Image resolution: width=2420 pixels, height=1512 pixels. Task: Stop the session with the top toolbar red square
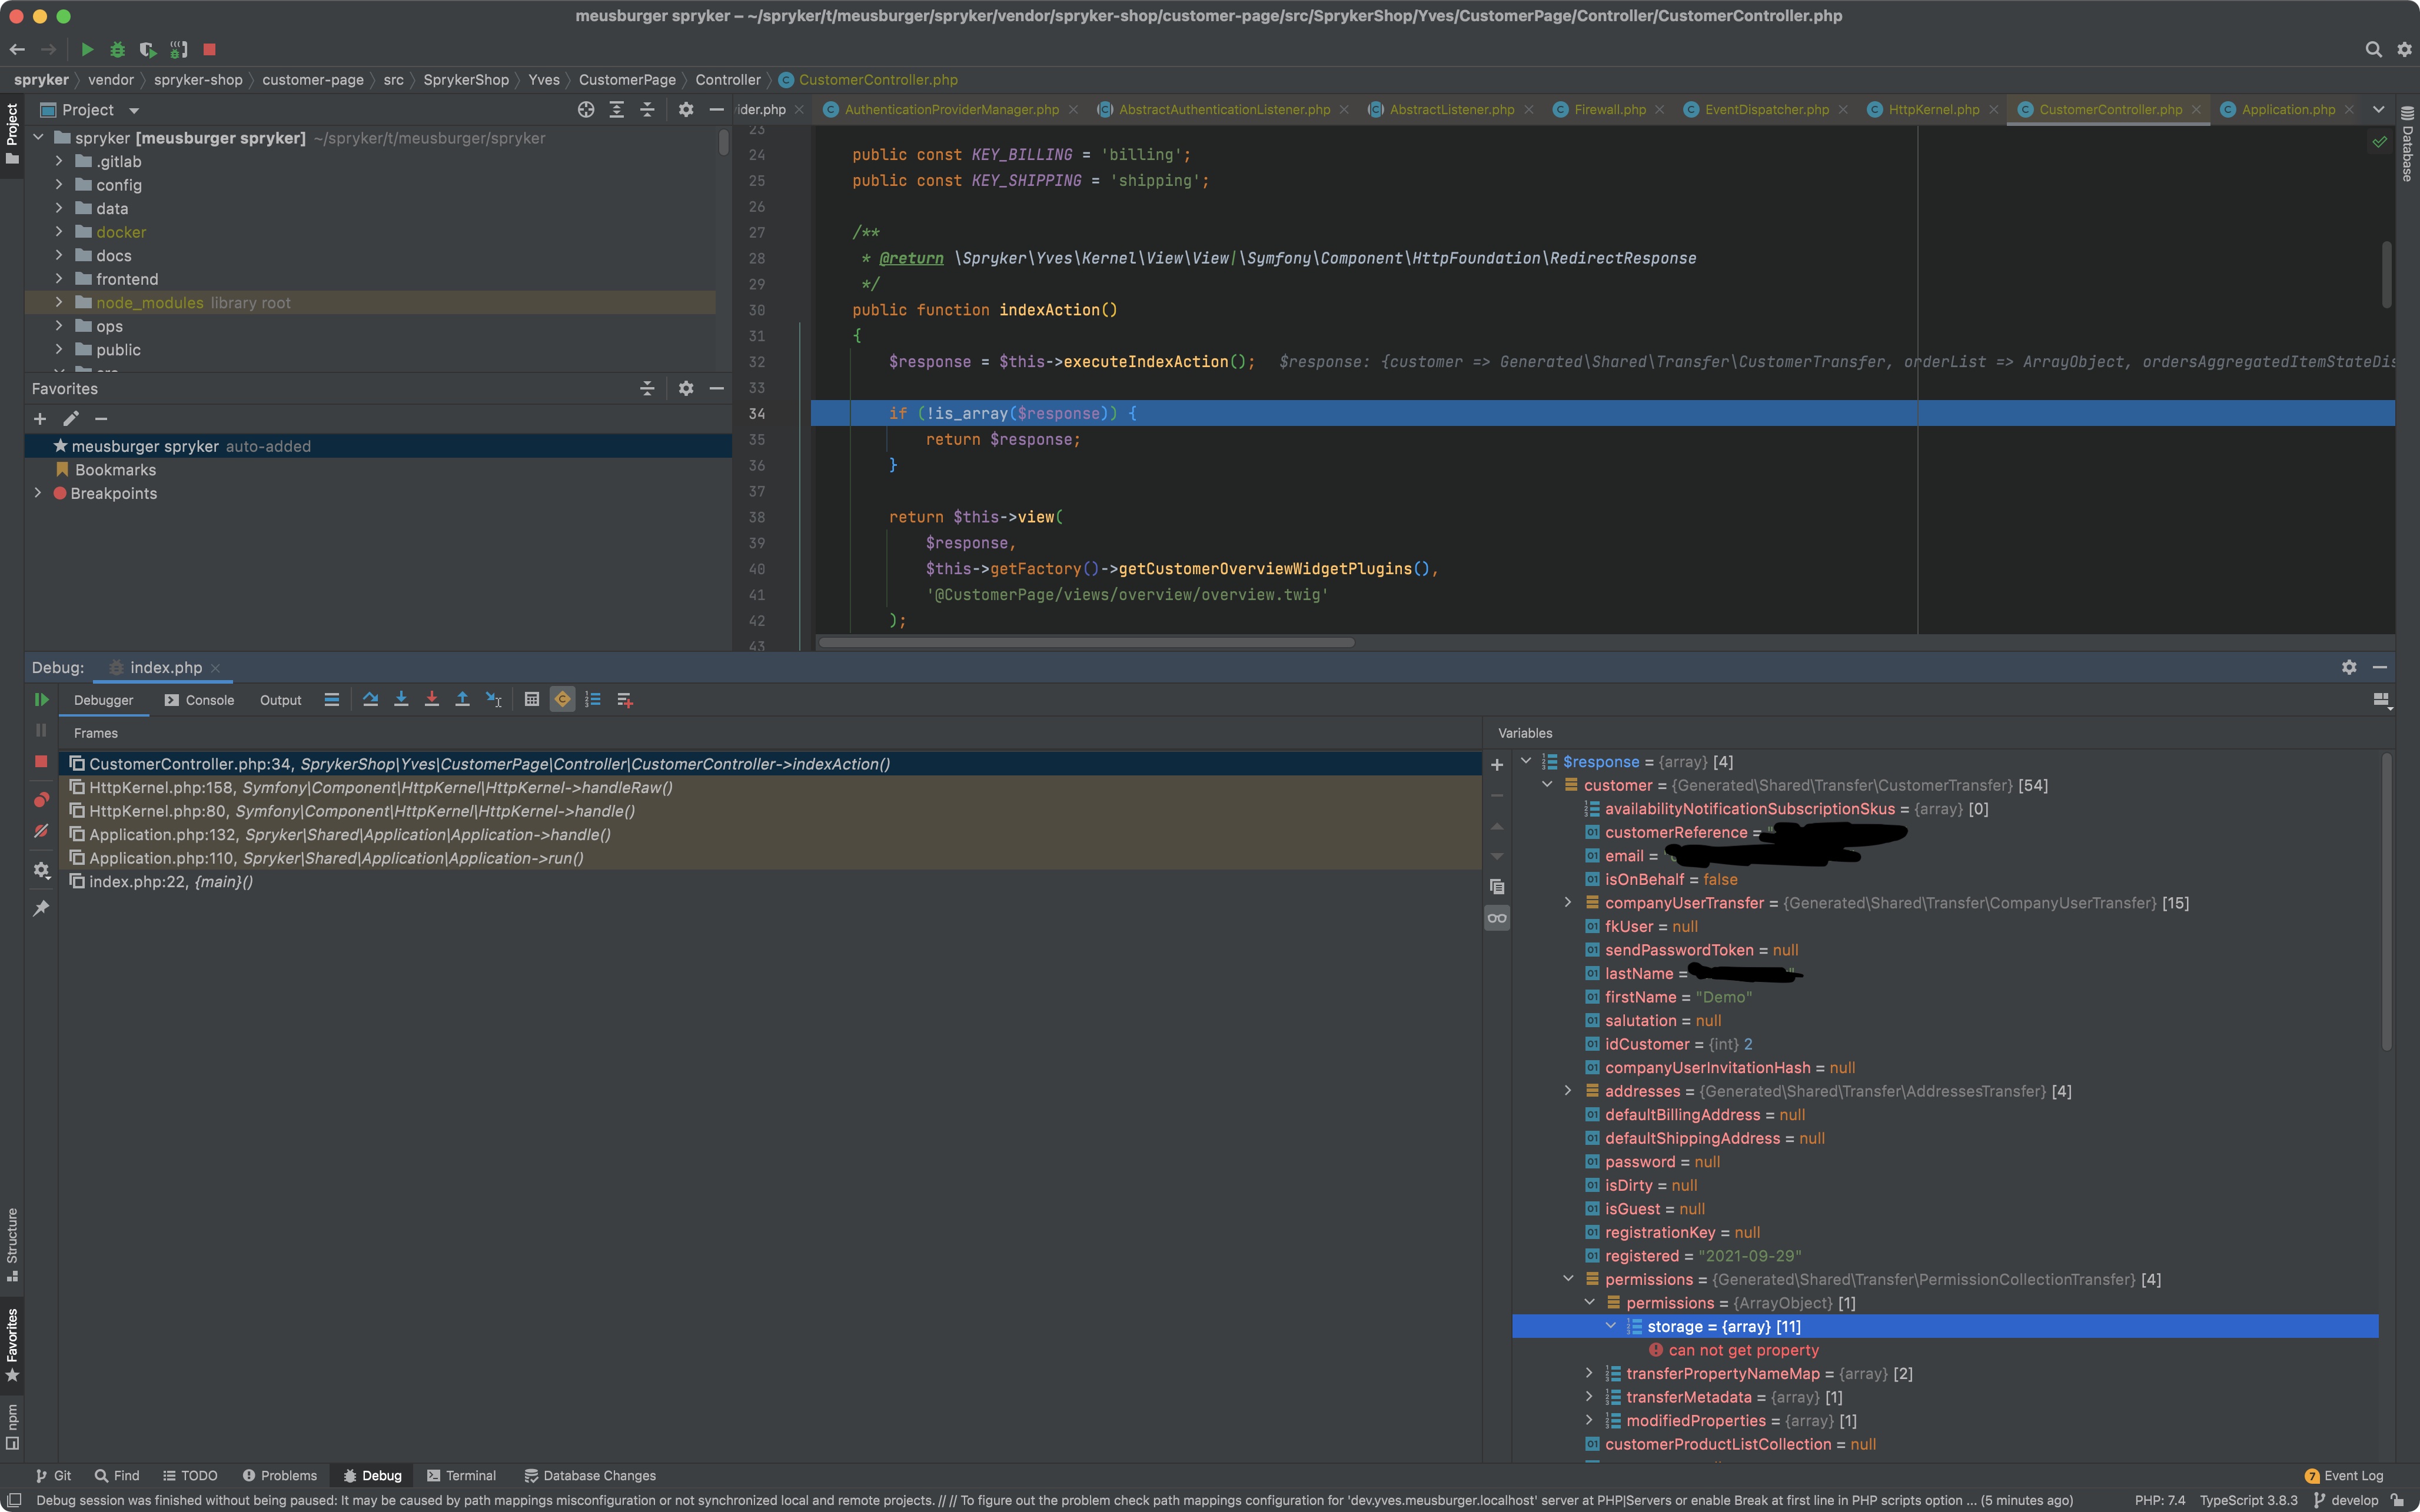coord(209,49)
